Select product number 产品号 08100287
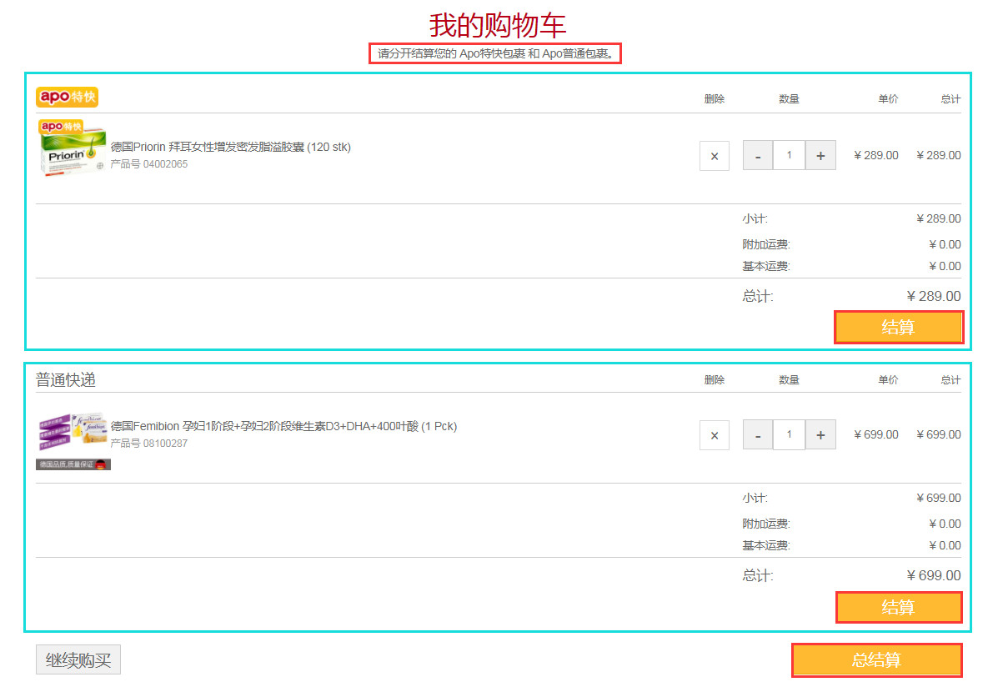Viewport: 993px width, 697px height. (148, 444)
